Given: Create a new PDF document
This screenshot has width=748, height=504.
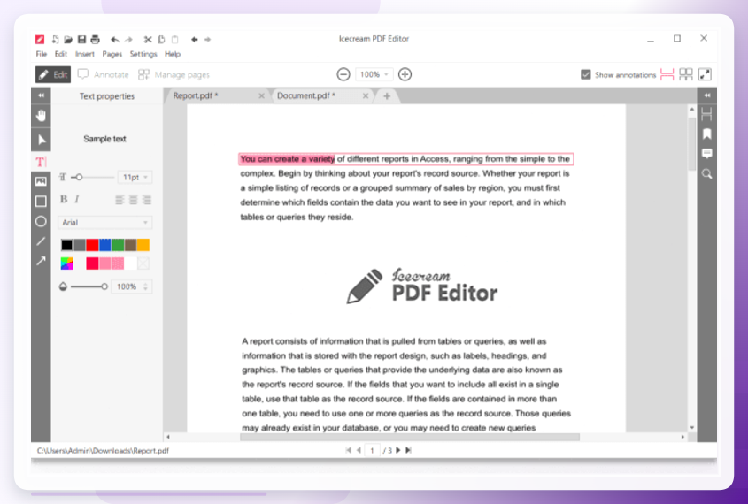Looking at the screenshot, I should (56, 40).
